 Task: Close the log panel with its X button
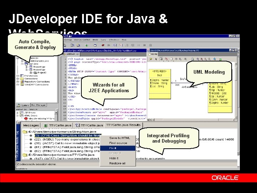pos(18,123)
